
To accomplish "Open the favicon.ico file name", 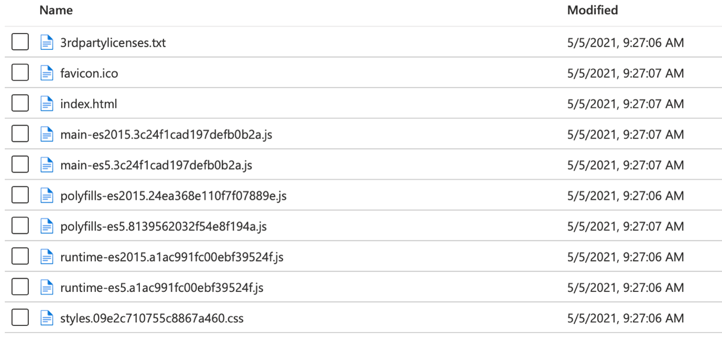I will pyautogui.click(x=89, y=73).
